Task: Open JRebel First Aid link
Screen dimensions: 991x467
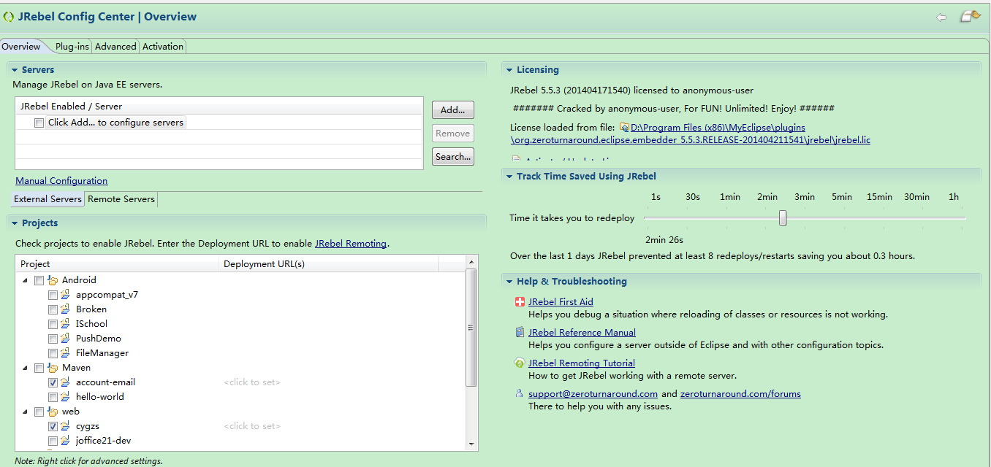Action: coord(561,302)
